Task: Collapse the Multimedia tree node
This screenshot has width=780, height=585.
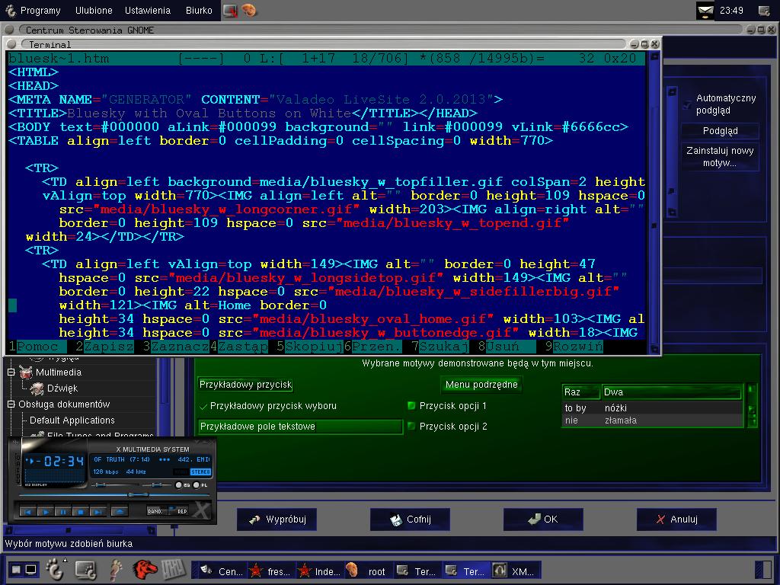Action: coord(11,372)
